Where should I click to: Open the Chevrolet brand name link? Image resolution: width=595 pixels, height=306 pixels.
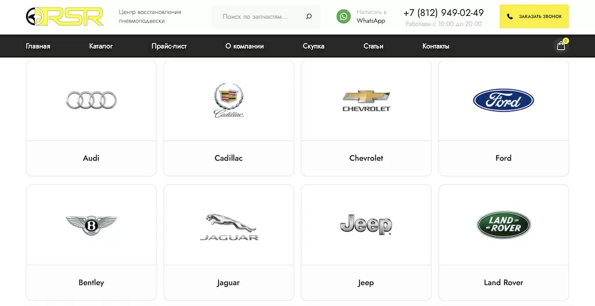pyautogui.click(x=366, y=158)
